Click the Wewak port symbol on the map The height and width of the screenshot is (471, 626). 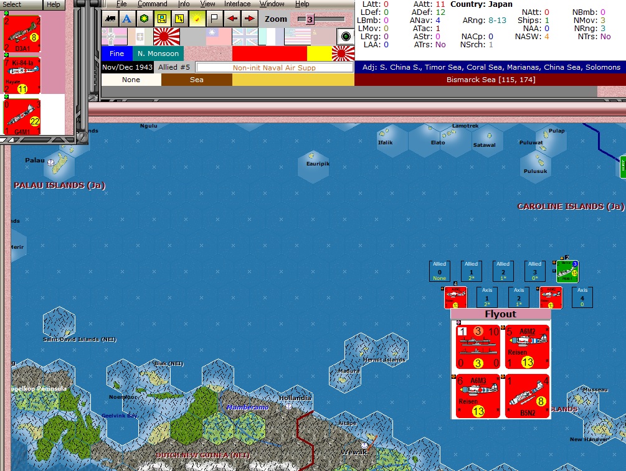tap(364, 445)
